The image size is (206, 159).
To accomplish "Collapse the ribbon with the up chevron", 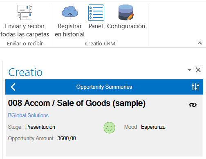I will click(199, 43).
